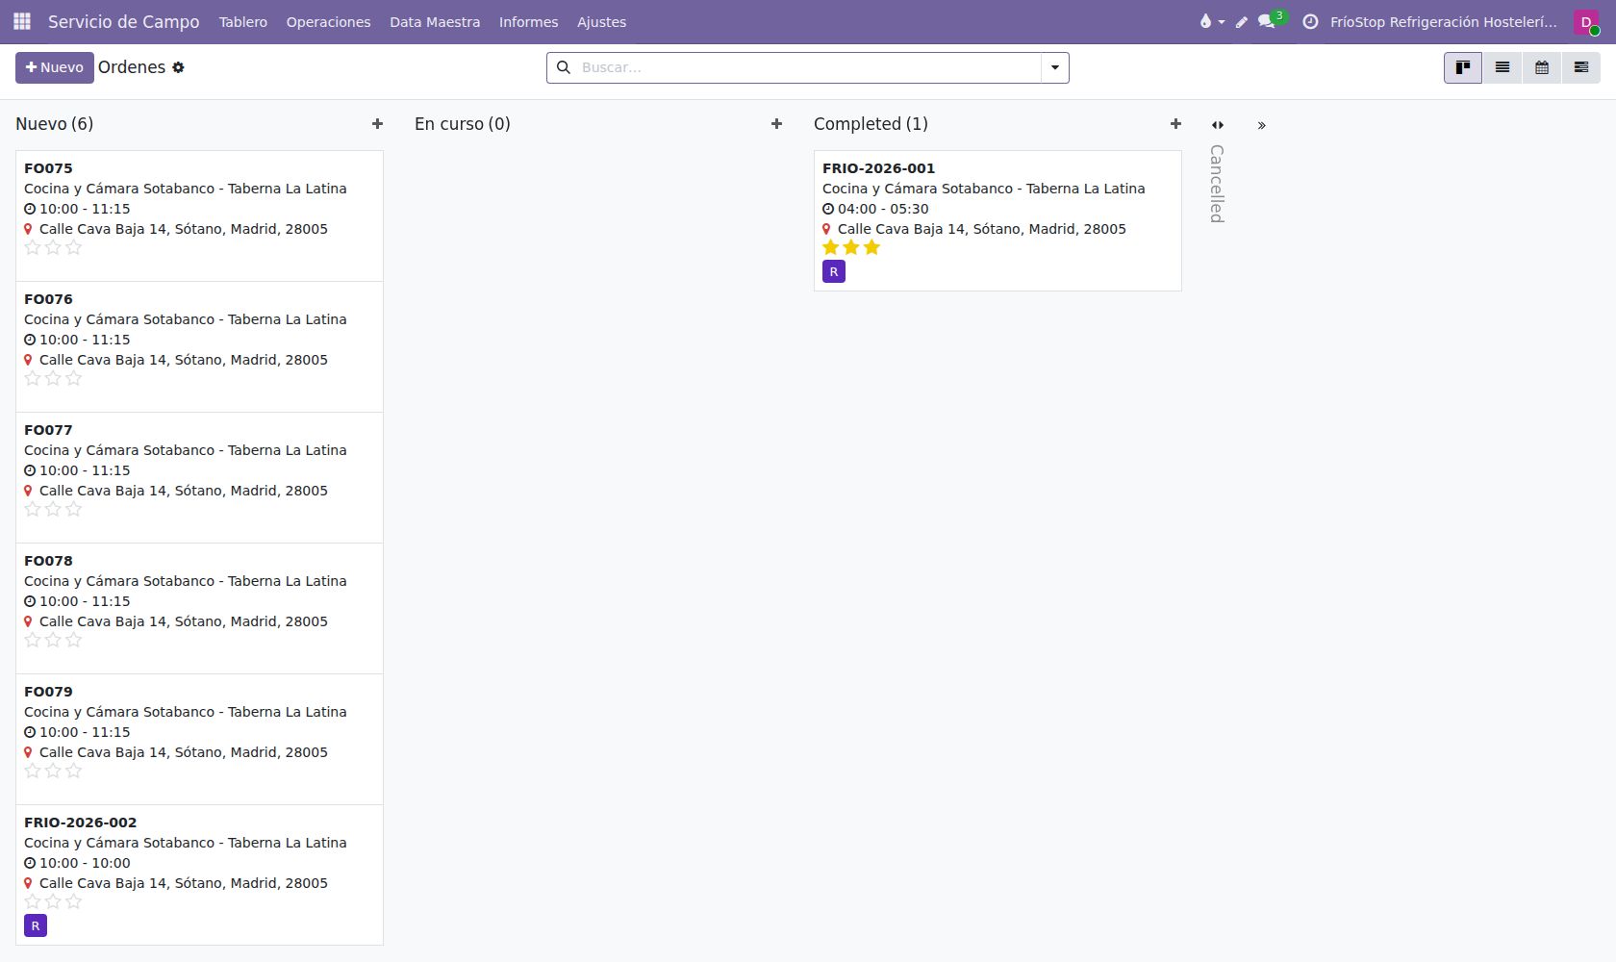Open order card FO075
The width and height of the screenshot is (1616, 962).
tap(199, 215)
